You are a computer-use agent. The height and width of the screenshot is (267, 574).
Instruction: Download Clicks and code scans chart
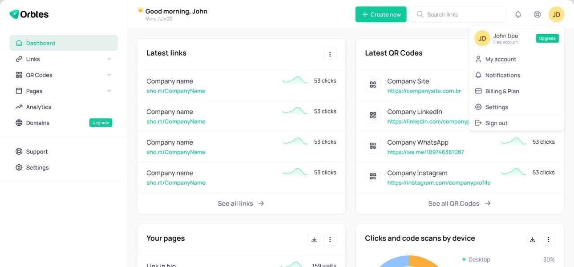(x=532, y=239)
